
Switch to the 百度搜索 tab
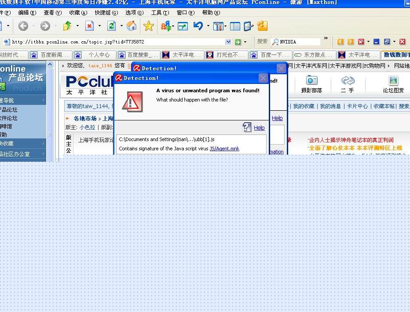[138, 55]
